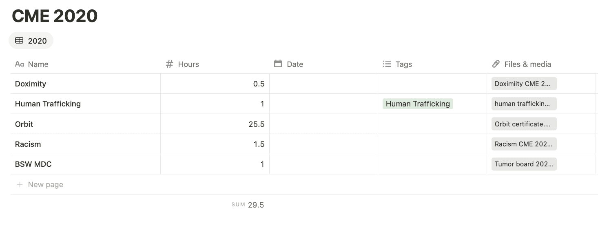
Task: Click the plus icon next to New page
Action: (19, 185)
